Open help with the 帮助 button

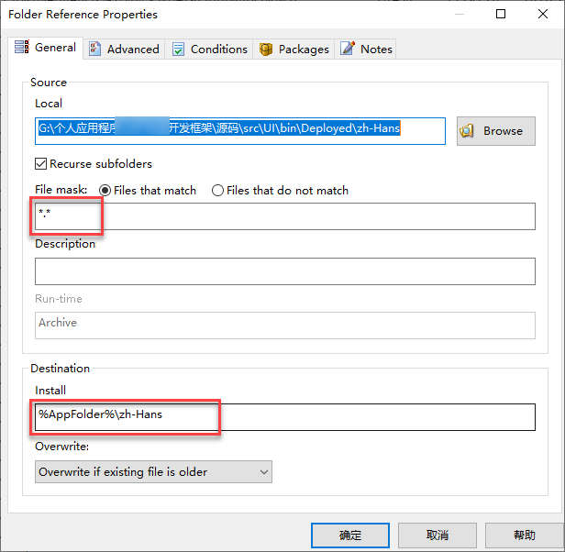tap(525, 535)
